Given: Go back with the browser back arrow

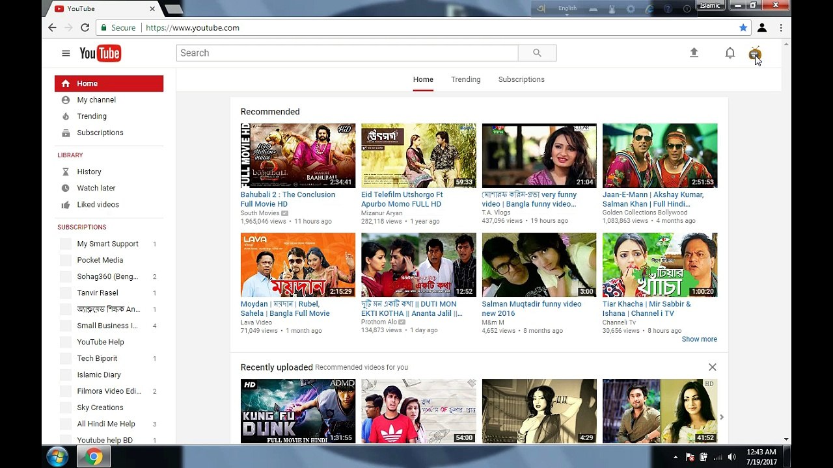Looking at the screenshot, I should tap(52, 28).
